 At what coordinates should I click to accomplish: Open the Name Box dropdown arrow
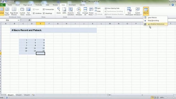point(18,20)
